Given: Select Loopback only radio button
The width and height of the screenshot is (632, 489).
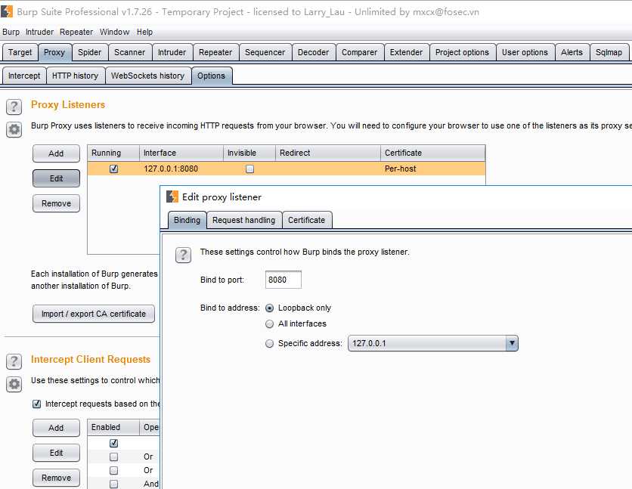Looking at the screenshot, I should pos(269,308).
